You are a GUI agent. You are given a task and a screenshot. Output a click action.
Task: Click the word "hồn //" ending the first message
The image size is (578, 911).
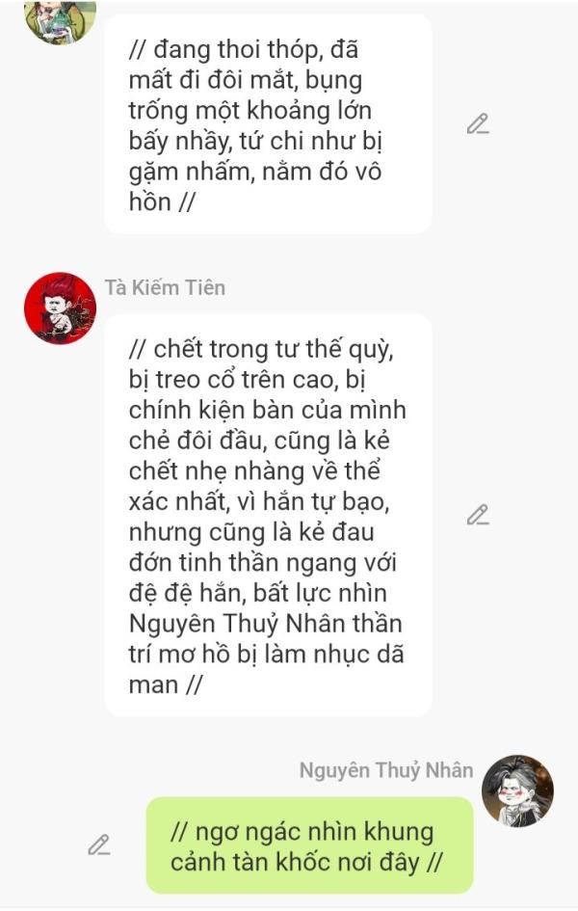[x=162, y=202]
